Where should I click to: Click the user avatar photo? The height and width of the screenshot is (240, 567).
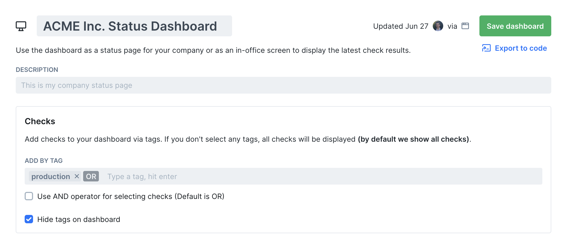click(438, 26)
